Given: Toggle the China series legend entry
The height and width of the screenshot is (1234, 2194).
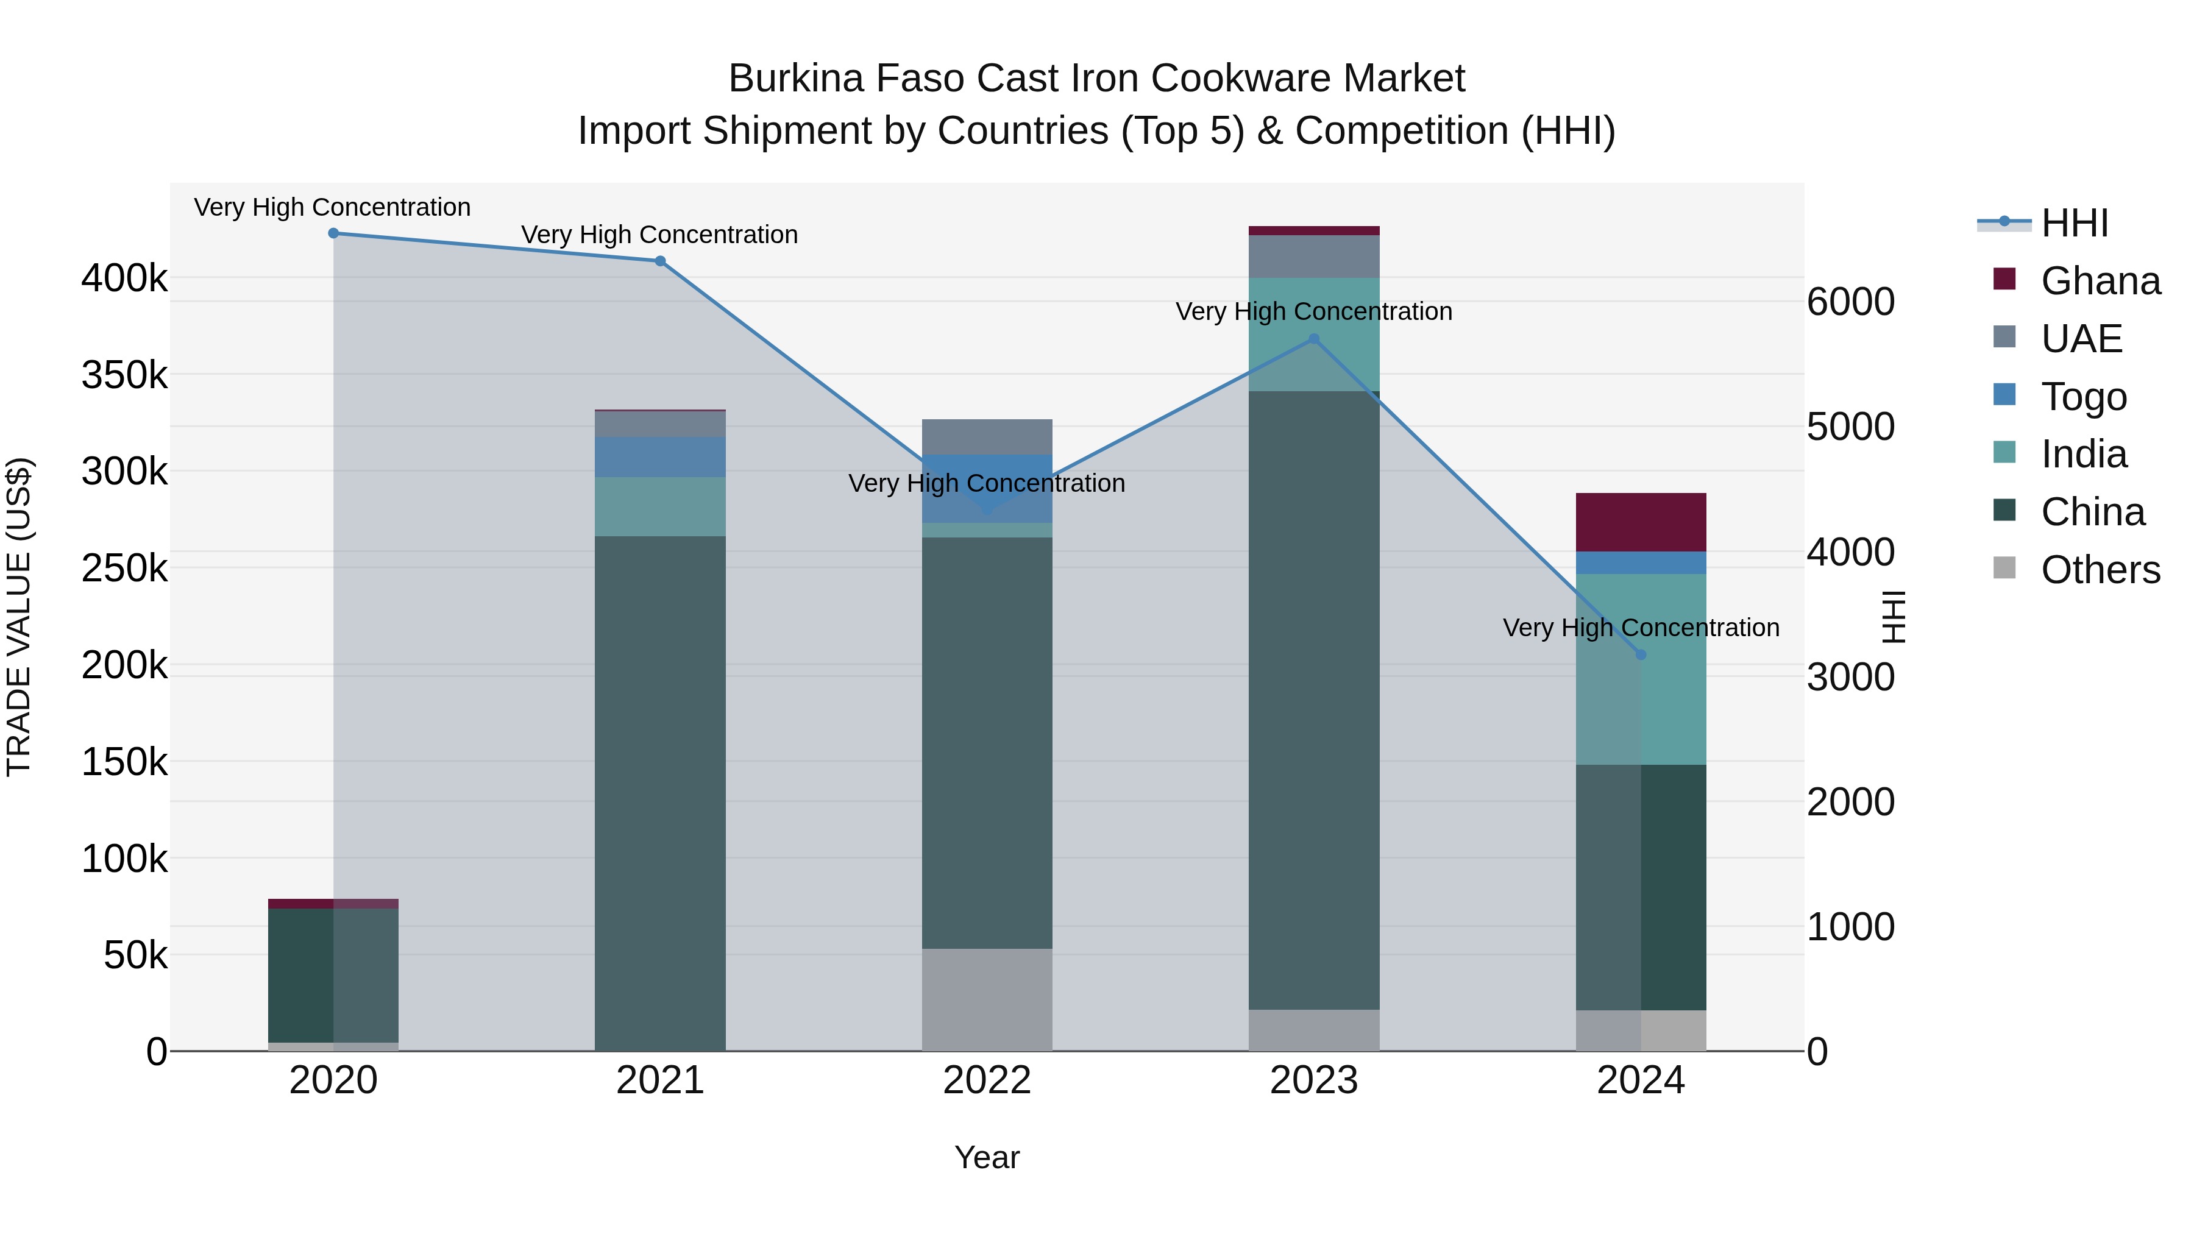Looking at the screenshot, I should pos(2070,511).
